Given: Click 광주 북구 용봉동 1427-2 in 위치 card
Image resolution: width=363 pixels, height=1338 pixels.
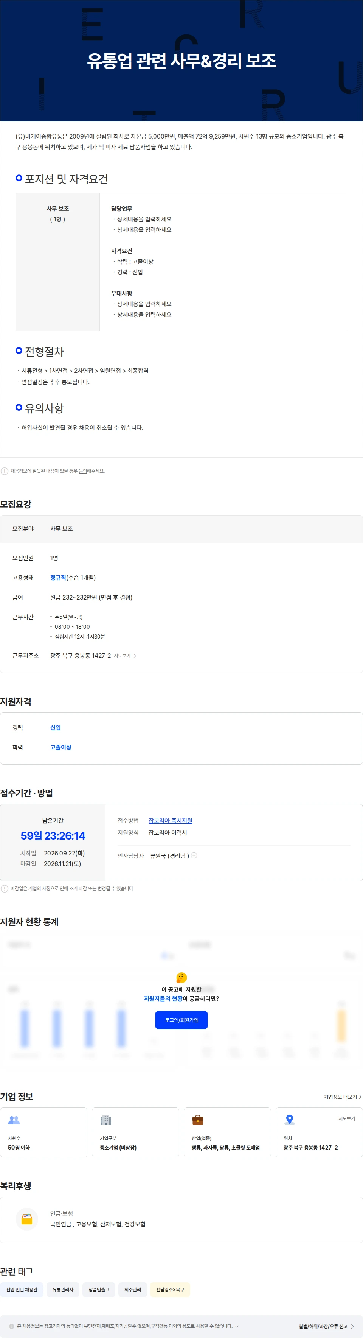Looking at the screenshot, I should pos(310,1147).
